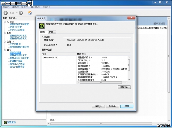The image size is (172, 128).
Task: Open the 說明(H) menu
Action: tap(46, 7)
